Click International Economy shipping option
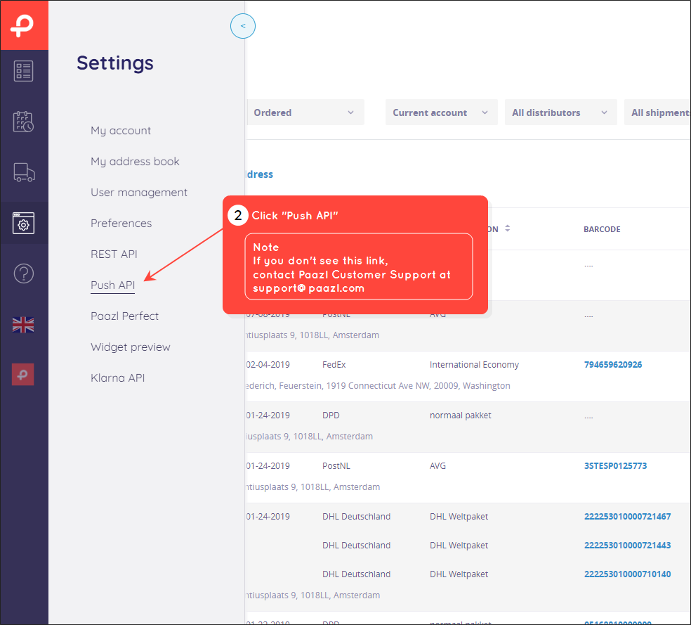The height and width of the screenshot is (625, 691). click(x=474, y=365)
